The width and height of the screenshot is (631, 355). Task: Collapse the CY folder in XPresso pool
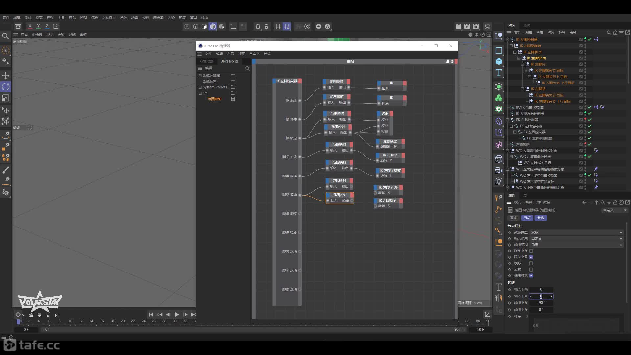click(x=200, y=93)
